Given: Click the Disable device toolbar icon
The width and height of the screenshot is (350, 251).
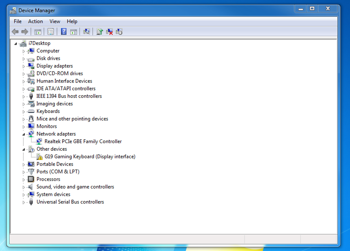Looking at the screenshot, I should (x=119, y=32).
